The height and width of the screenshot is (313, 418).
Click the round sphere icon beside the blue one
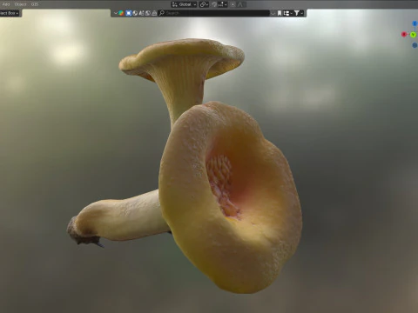coord(135,13)
